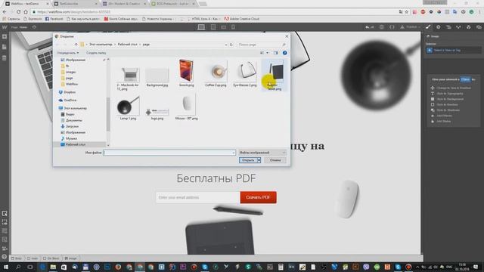Click Chrome reload page button
The image size is (484, 272).
click(18, 12)
